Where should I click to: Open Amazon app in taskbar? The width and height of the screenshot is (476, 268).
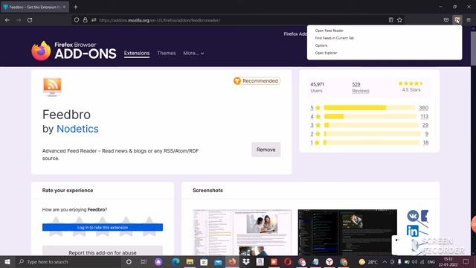[x=260, y=261]
